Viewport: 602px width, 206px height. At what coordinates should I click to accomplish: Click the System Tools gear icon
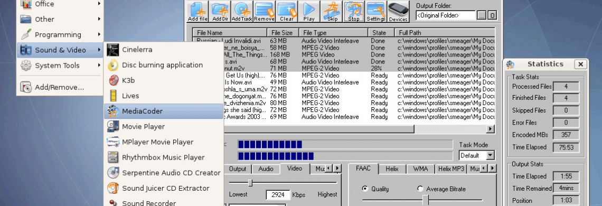tap(26, 65)
